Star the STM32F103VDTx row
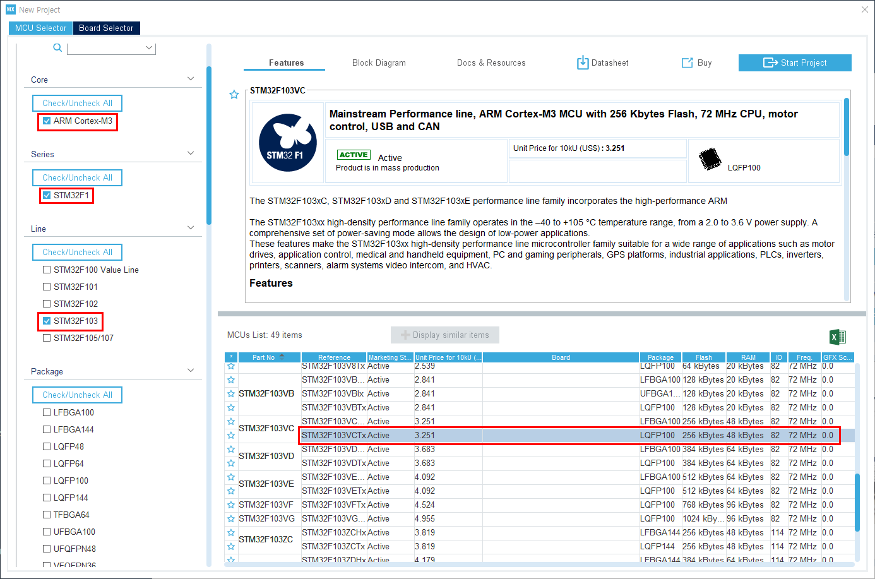 (x=231, y=463)
